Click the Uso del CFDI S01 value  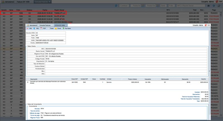coord(53,56)
